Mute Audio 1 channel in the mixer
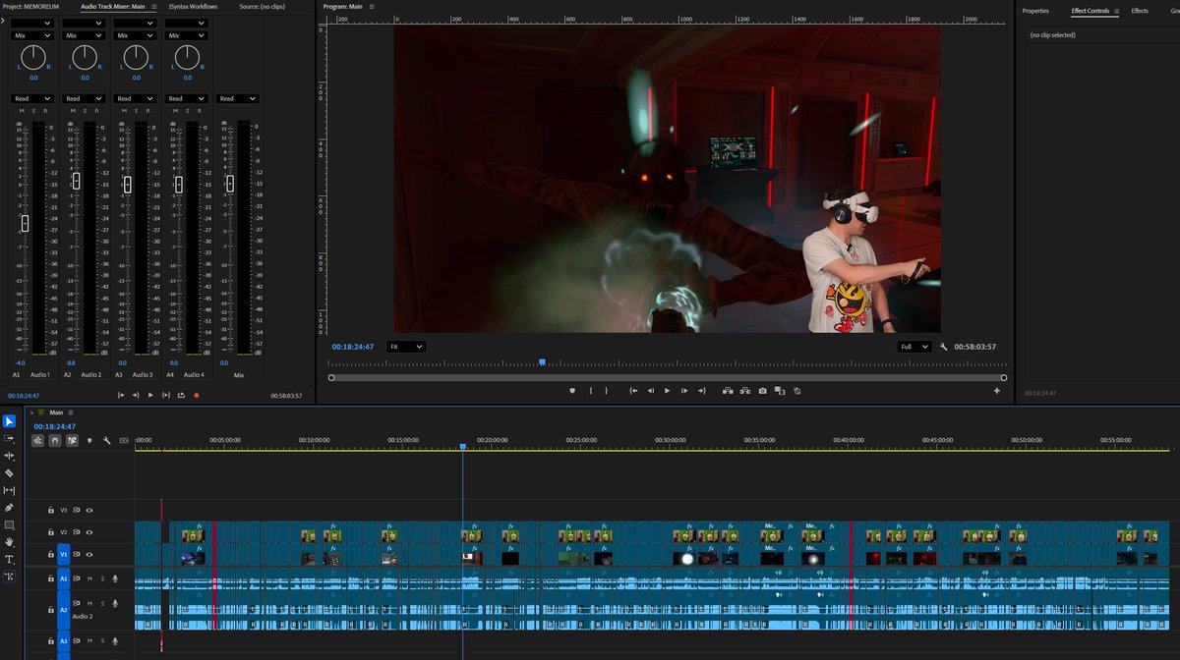This screenshot has height=660, width=1180. [21, 111]
